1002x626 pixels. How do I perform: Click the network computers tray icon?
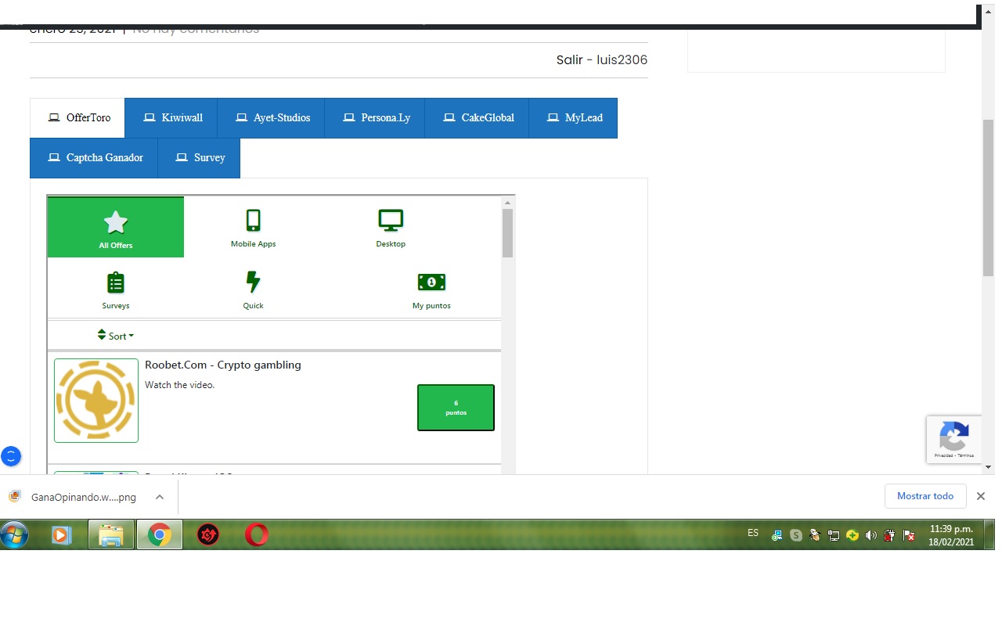(777, 536)
